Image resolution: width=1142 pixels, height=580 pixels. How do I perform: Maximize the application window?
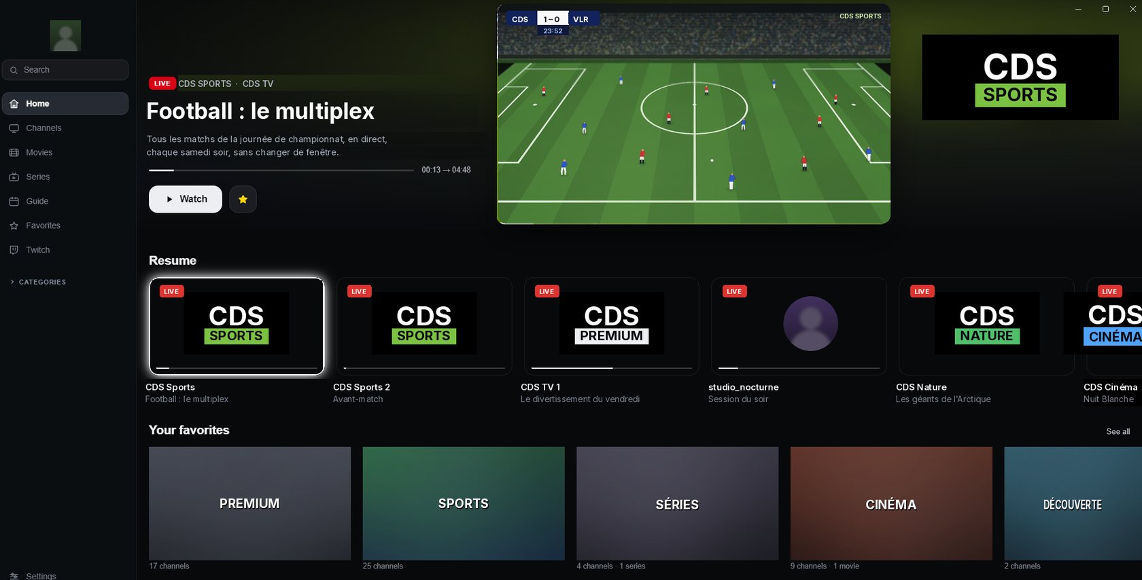tap(1105, 9)
